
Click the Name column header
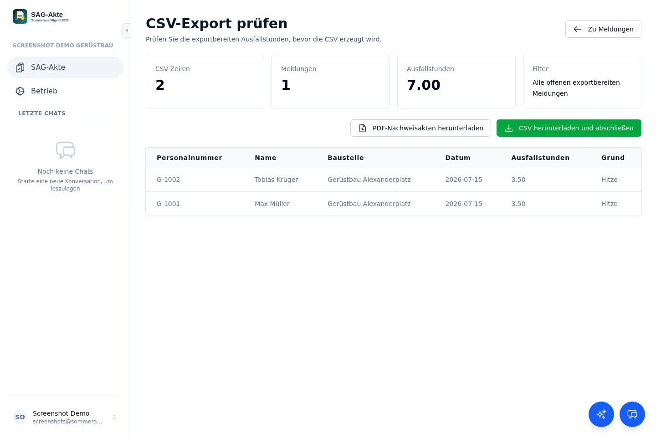266,158
